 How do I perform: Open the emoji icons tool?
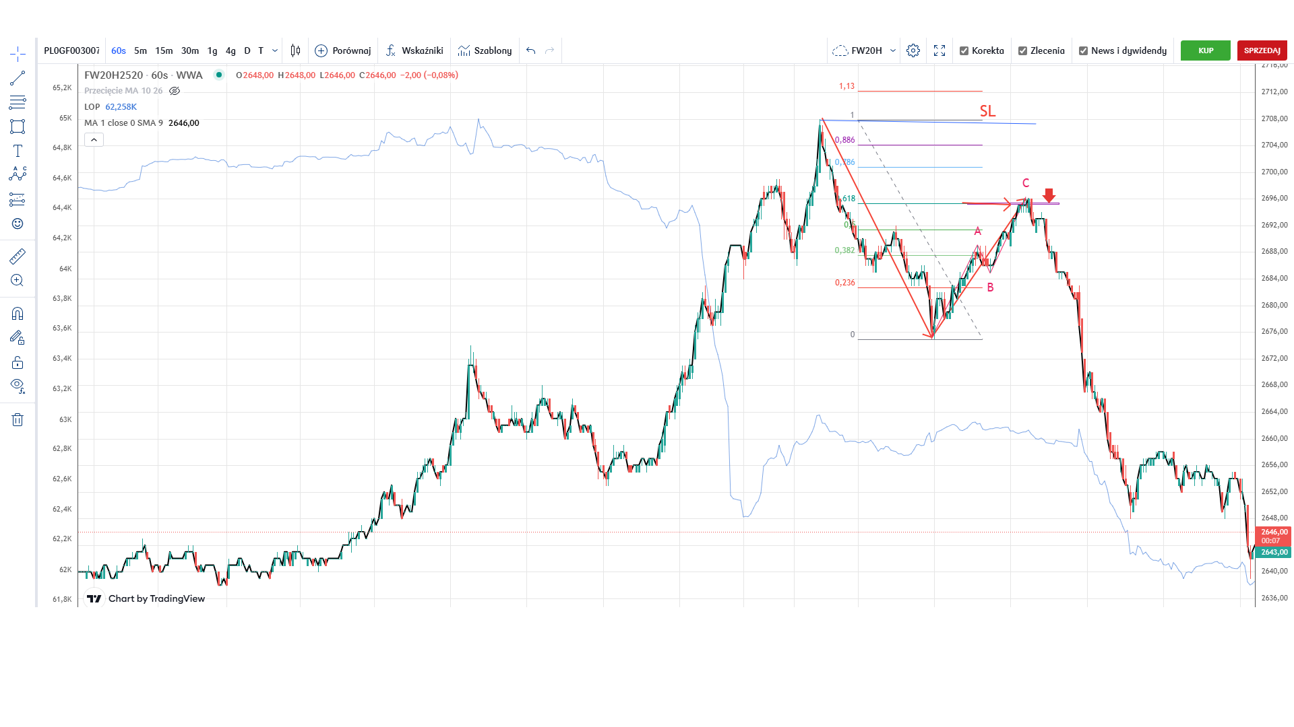click(18, 223)
